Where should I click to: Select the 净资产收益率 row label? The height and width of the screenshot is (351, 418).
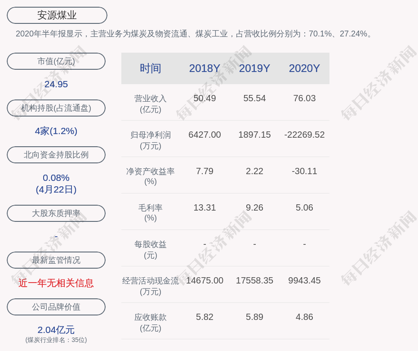pos(151,176)
